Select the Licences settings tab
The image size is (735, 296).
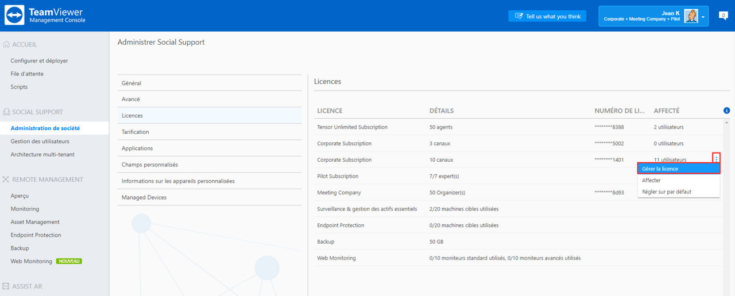click(x=210, y=115)
